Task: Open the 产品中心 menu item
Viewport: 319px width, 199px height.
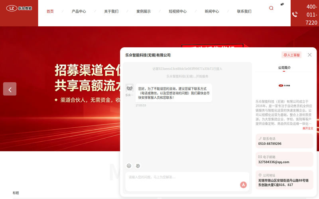Action: coord(79,12)
